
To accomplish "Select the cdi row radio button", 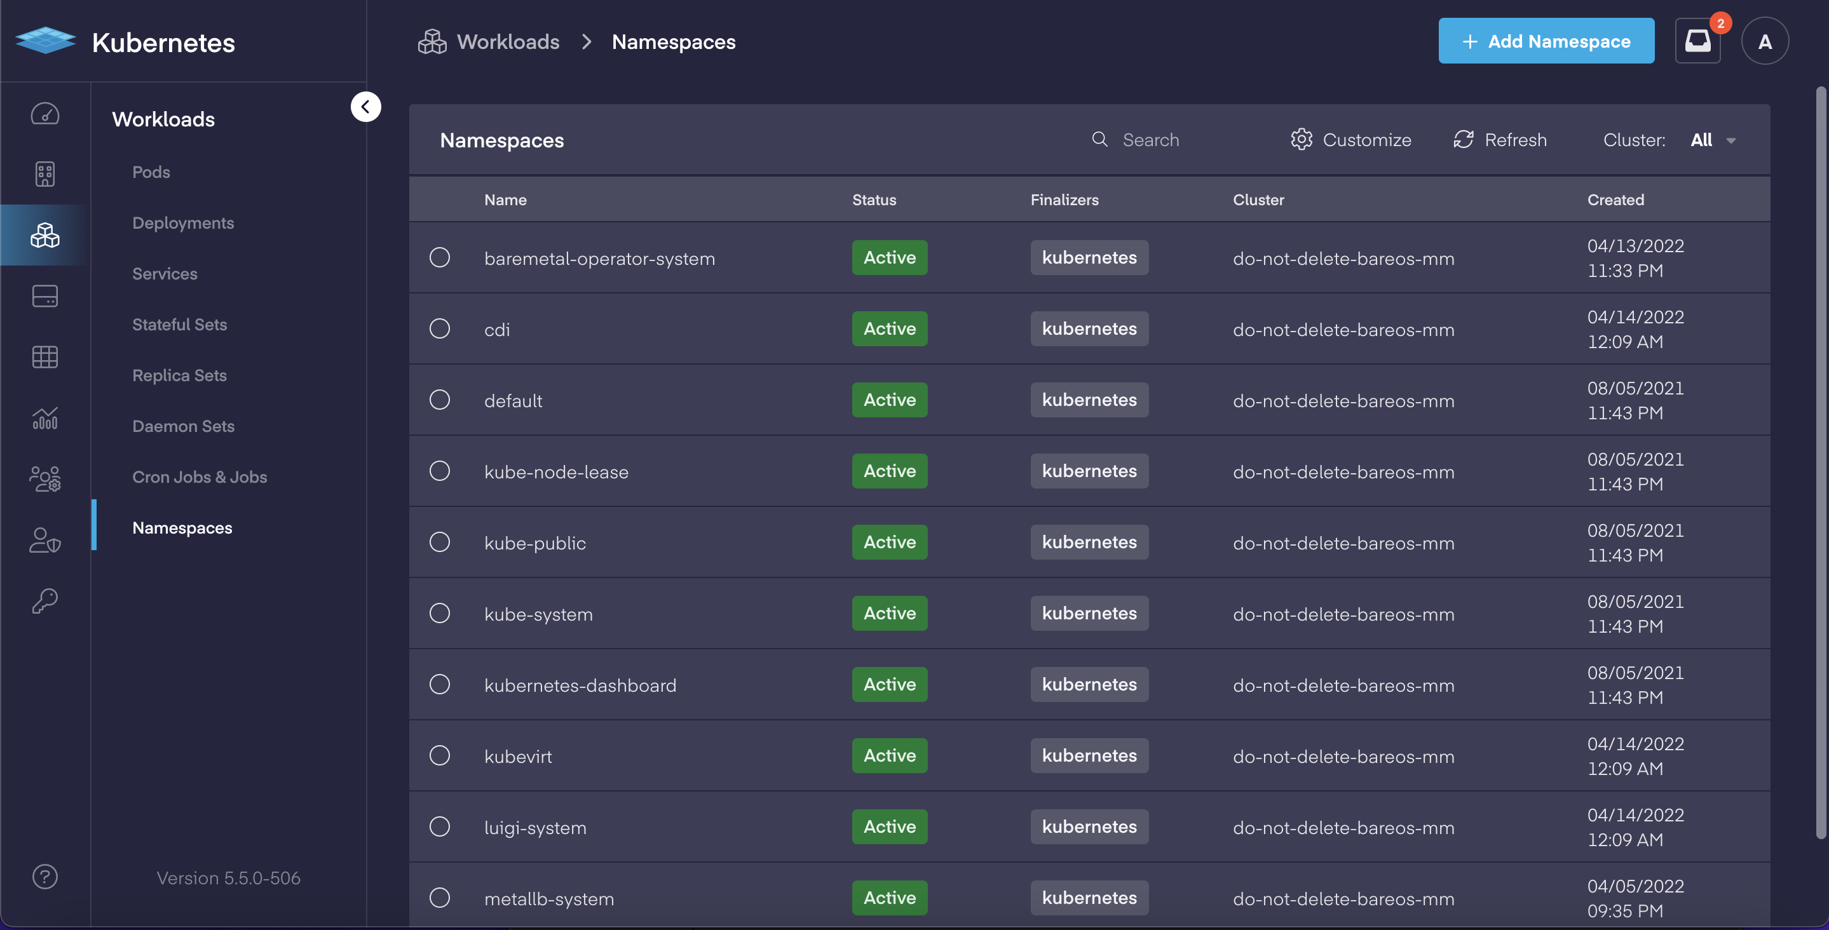I will tap(440, 328).
